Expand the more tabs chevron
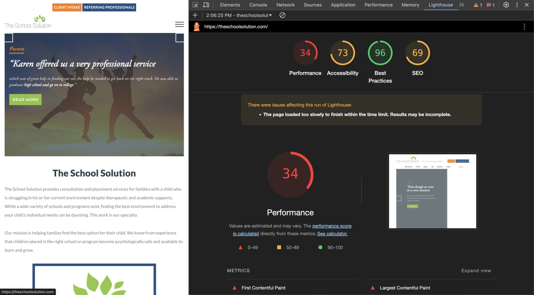534x295 pixels. pyautogui.click(x=462, y=5)
